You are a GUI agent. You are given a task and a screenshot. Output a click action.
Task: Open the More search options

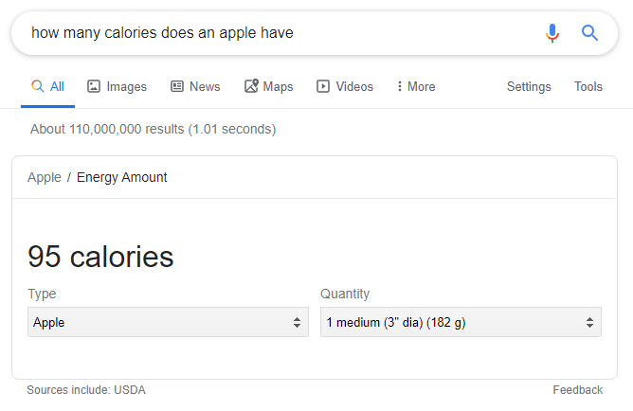pyautogui.click(x=416, y=86)
